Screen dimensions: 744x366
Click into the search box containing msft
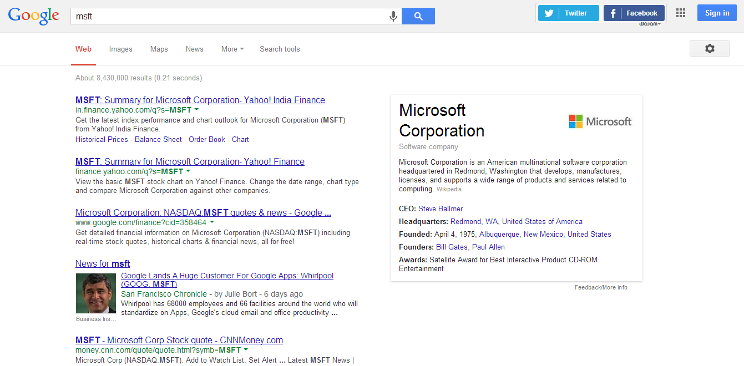tap(229, 16)
